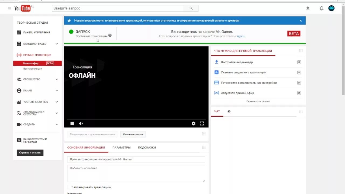Expand the YouTube Analytics section
The height and width of the screenshot is (194, 345).
point(57,102)
